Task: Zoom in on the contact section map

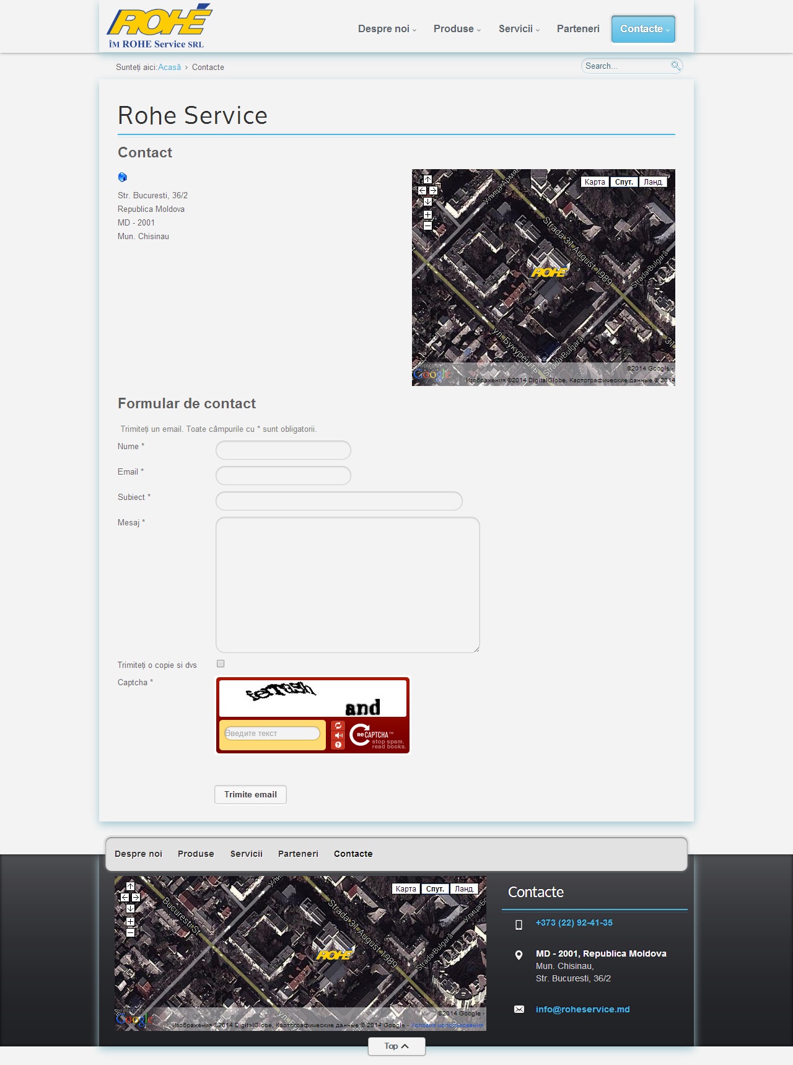Action: coord(427,214)
